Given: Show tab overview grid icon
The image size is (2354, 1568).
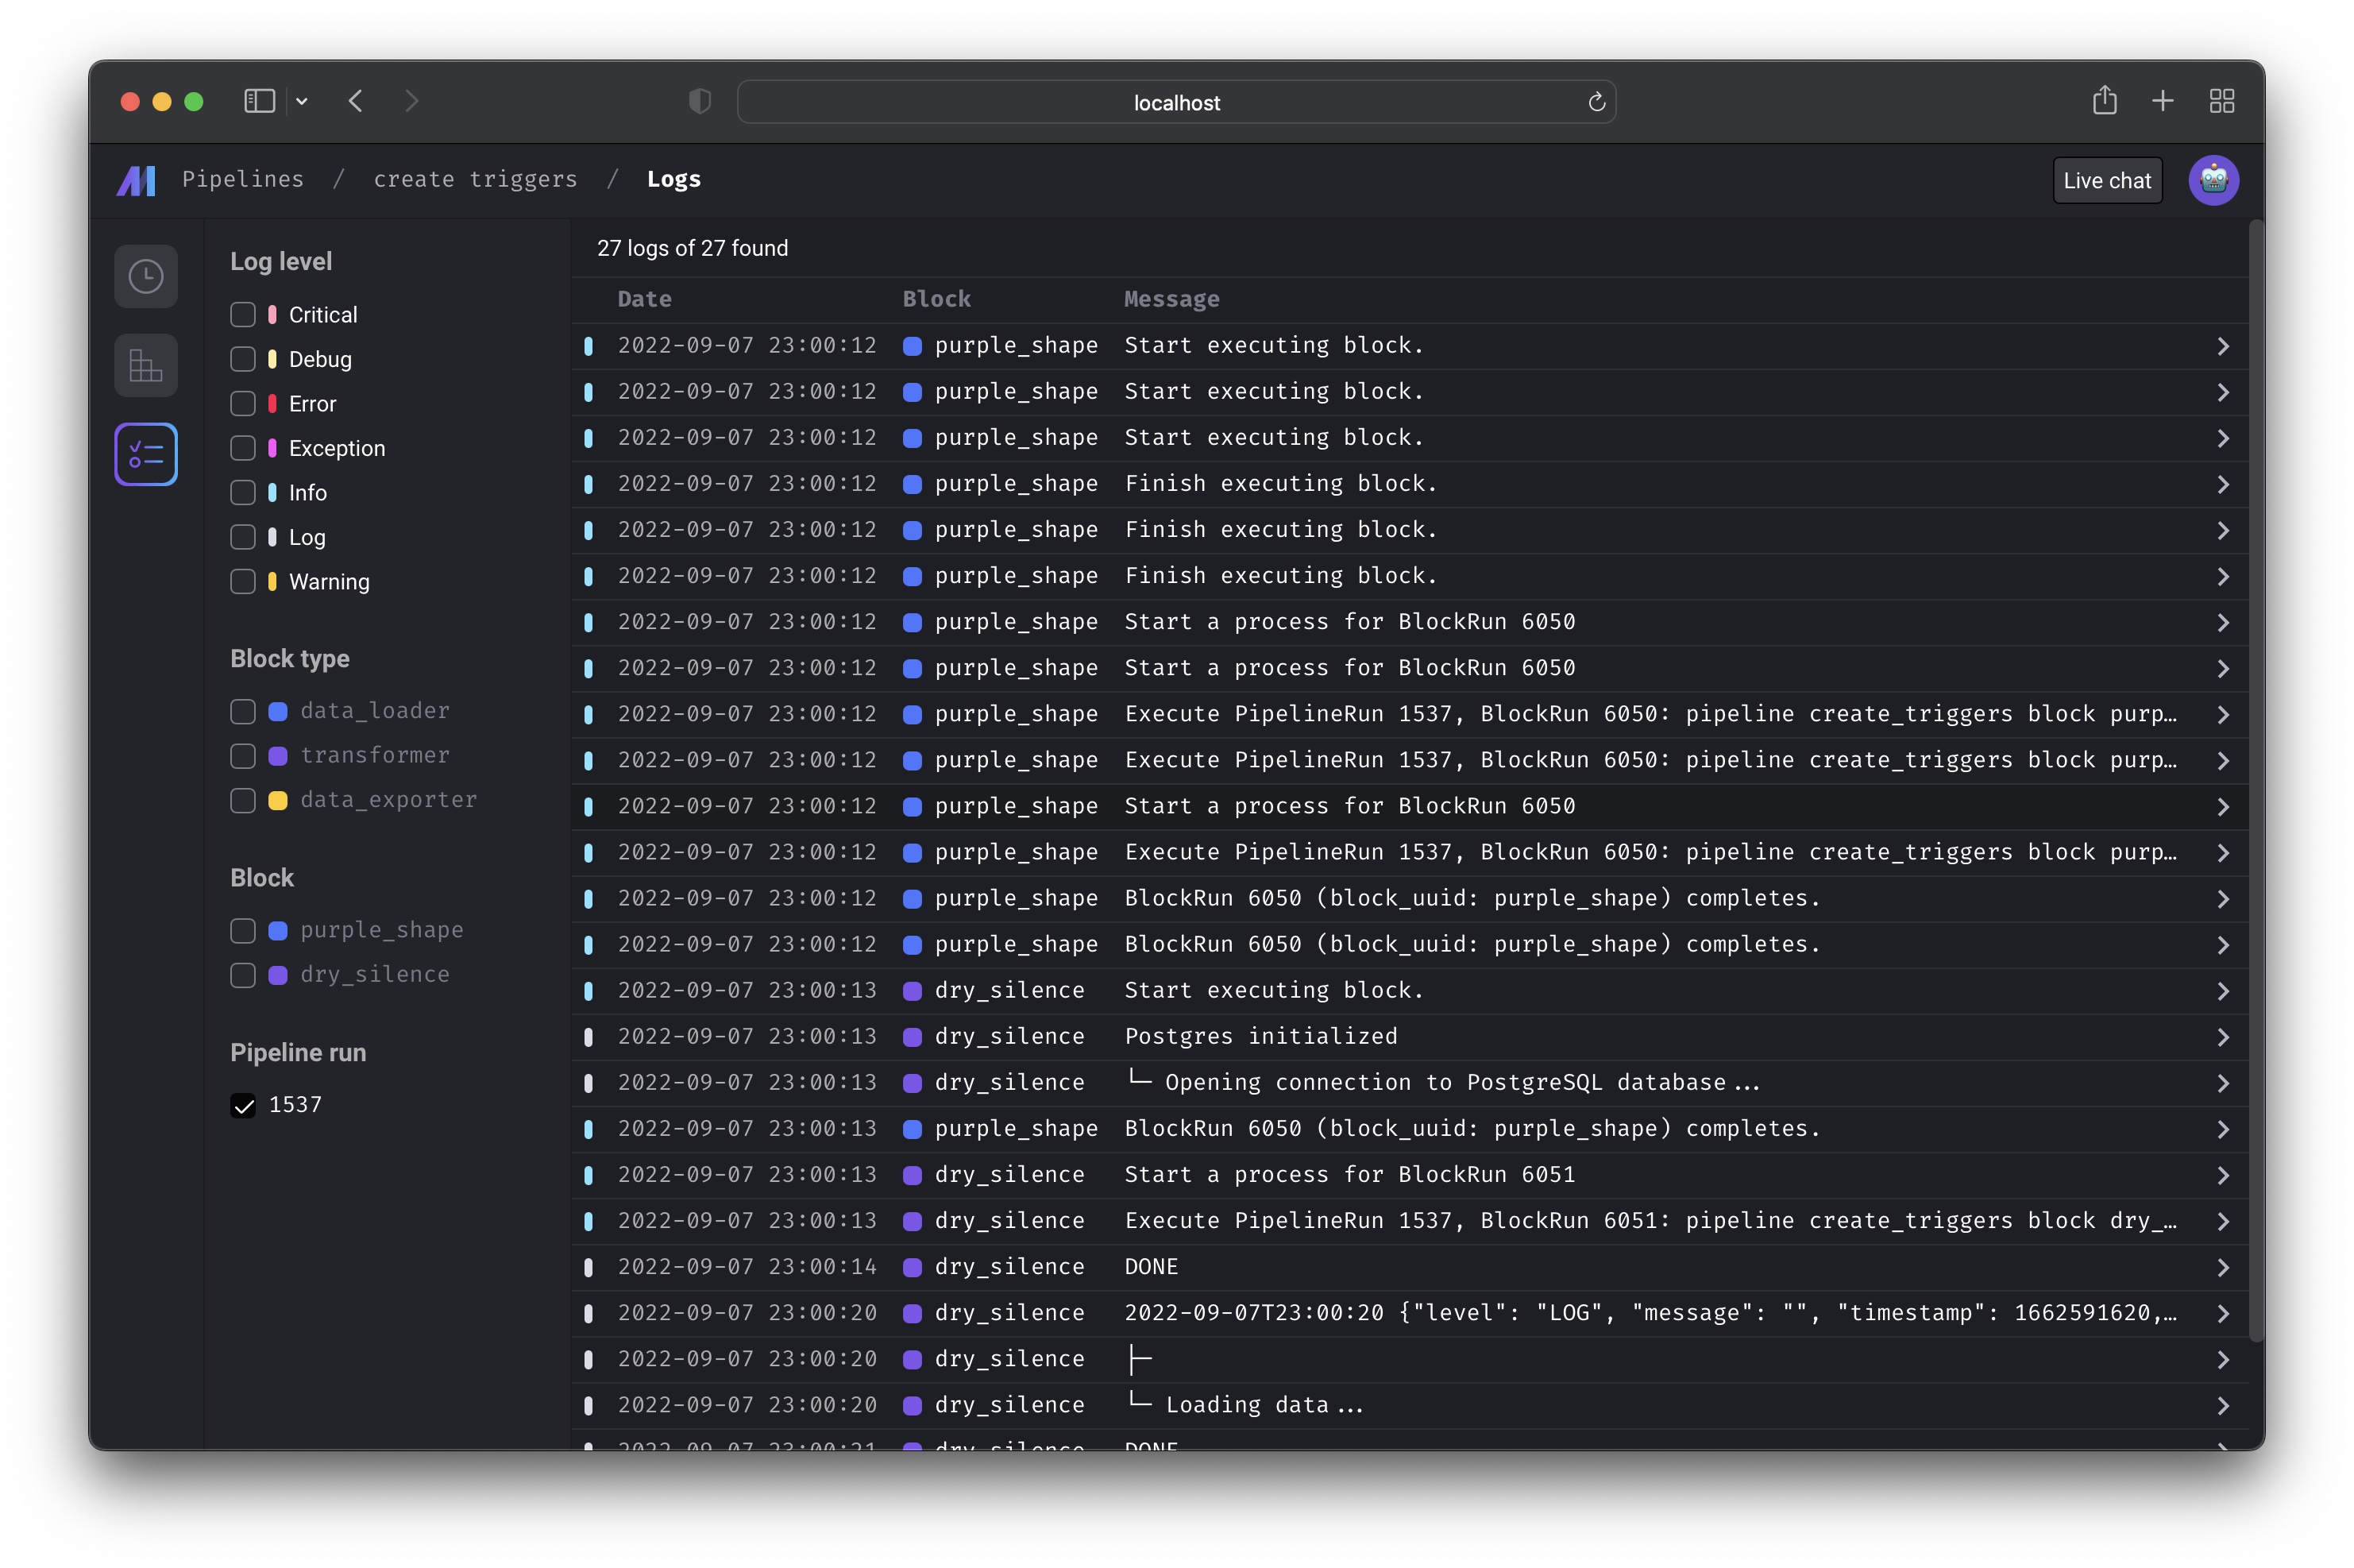Looking at the screenshot, I should (x=2222, y=101).
